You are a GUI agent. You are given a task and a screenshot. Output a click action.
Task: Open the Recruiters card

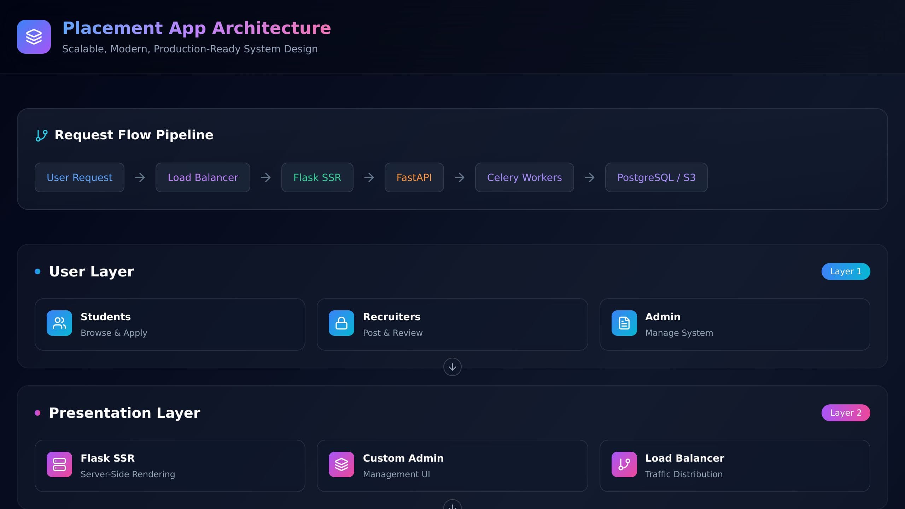[x=452, y=324]
